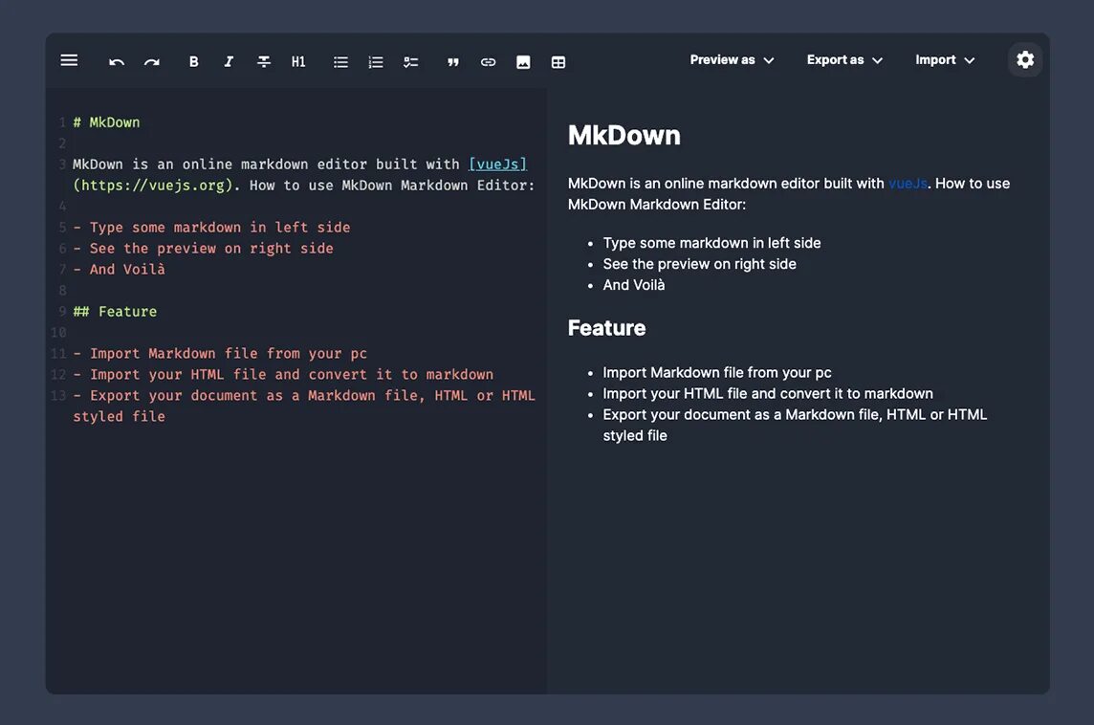1094x725 pixels.
Task: Click preview bullet 'And Voilà'
Action: [x=633, y=285]
